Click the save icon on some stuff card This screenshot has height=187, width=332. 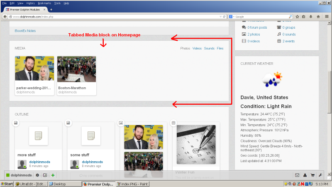(68, 123)
